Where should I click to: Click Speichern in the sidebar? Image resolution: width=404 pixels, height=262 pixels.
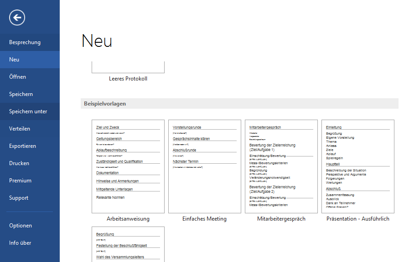click(x=21, y=94)
